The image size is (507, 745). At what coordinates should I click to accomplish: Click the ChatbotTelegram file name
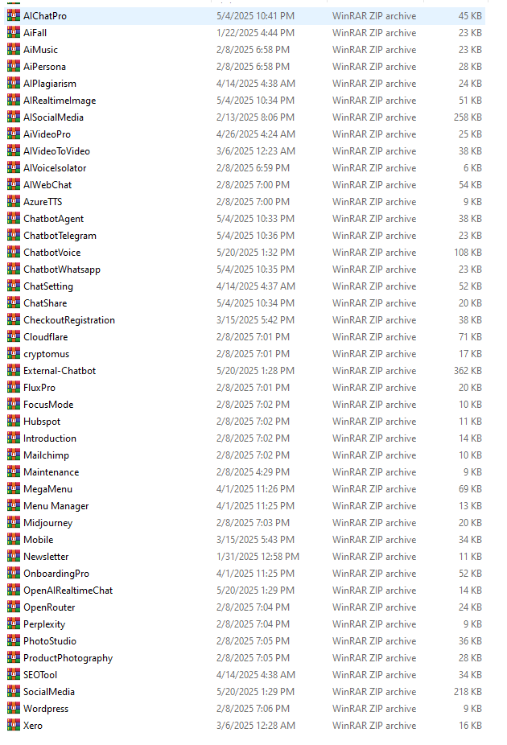(x=60, y=236)
